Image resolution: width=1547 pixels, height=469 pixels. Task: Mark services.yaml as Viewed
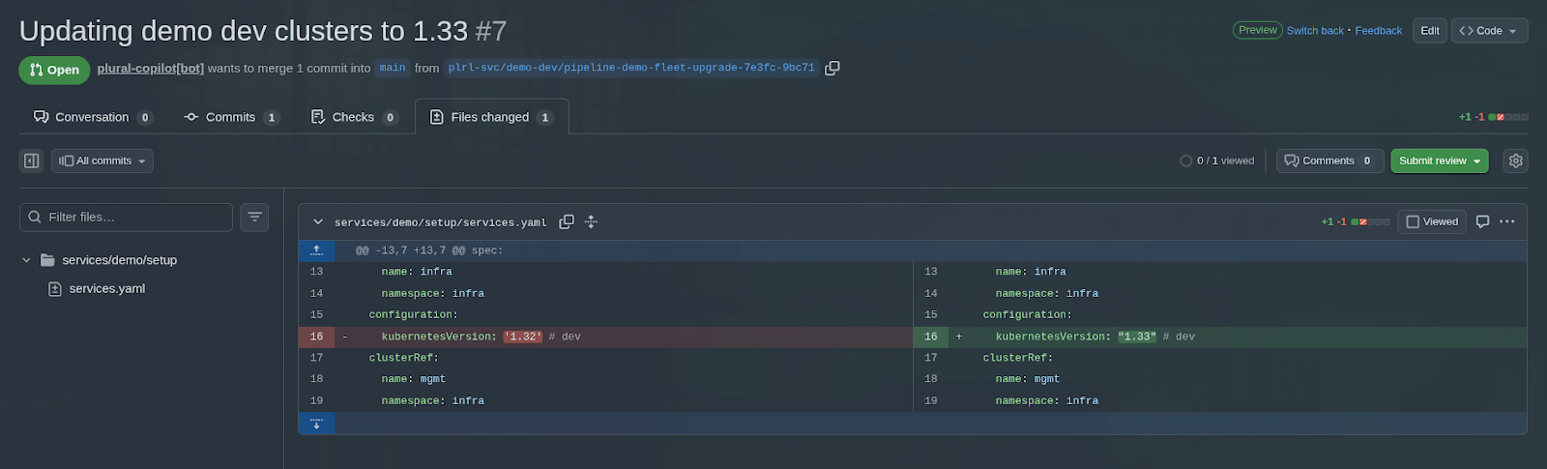pyautogui.click(x=1432, y=222)
